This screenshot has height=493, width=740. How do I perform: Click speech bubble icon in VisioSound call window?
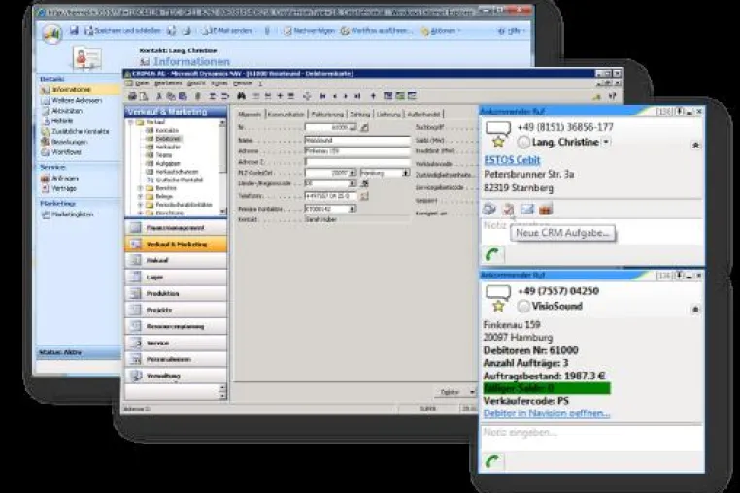click(498, 292)
